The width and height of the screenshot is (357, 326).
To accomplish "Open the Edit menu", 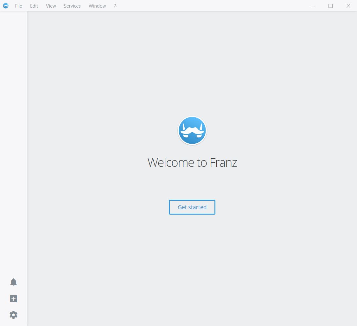I will [34, 6].
